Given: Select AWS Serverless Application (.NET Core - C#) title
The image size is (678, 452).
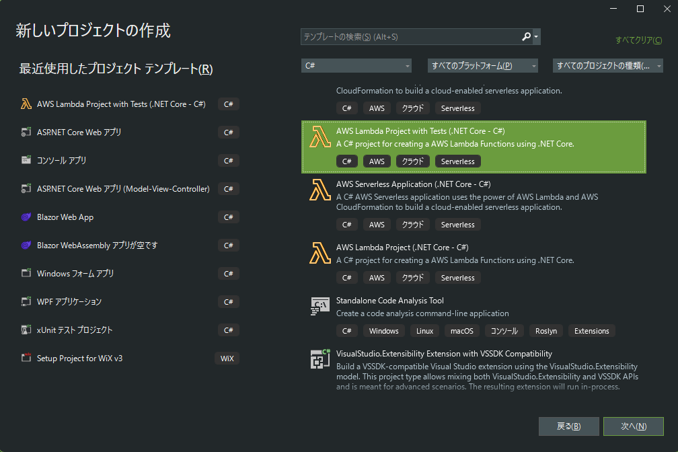Looking at the screenshot, I should [x=414, y=184].
